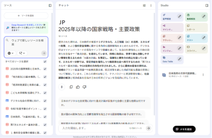Click the 10 個のソース label in chat input
The height and width of the screenshot is (138, 212).
[135, 128]
